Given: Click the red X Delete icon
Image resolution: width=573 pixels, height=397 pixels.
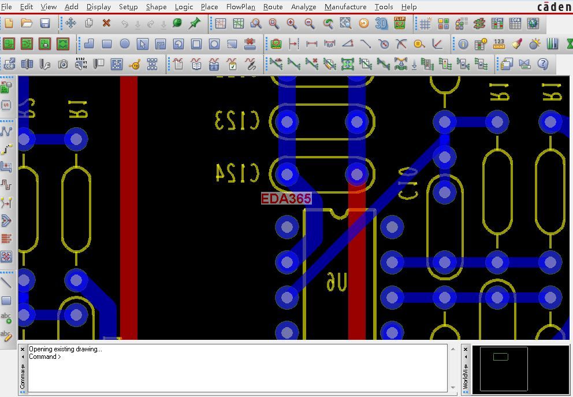Looking at the screenshot, I should 106,24.
